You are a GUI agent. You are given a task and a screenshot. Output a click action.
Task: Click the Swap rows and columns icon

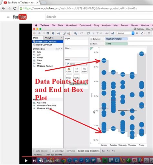pyautogui.click(x=88, y=33)
